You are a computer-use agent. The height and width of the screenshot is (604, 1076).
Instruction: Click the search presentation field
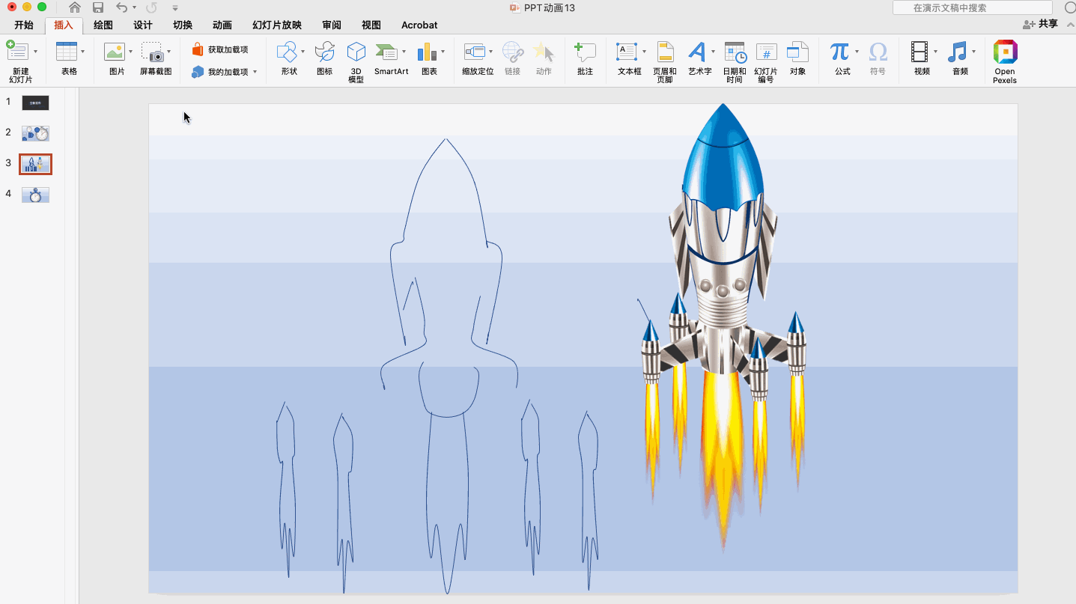972,7
